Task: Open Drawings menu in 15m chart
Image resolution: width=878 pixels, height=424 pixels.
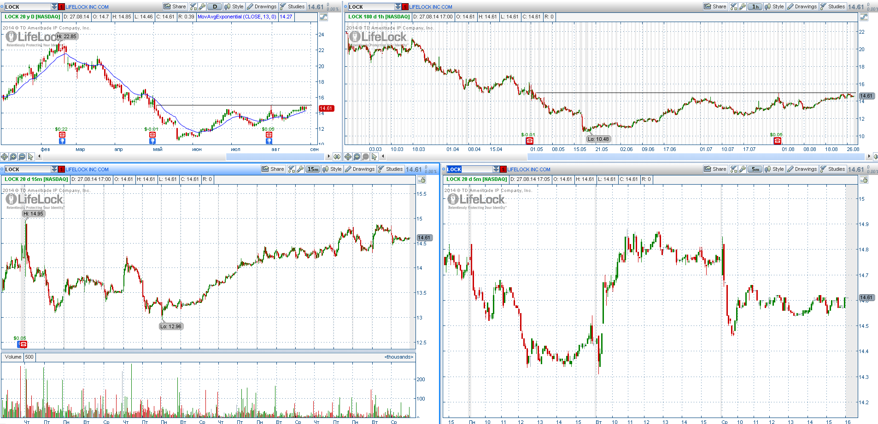Action: point(360,169)
